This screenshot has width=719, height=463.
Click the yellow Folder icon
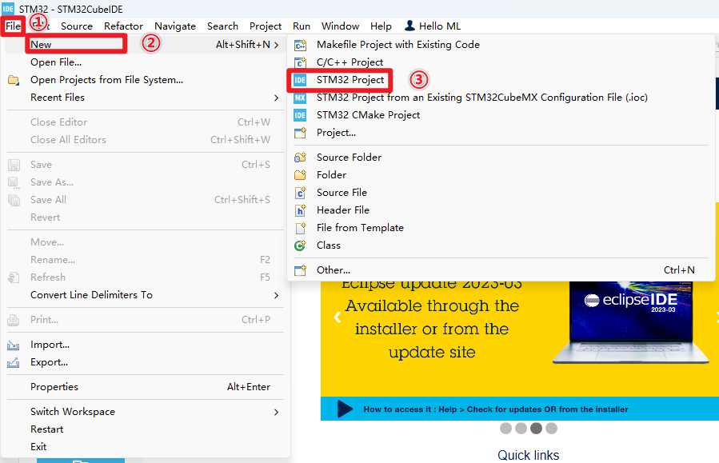click(300, 175)
